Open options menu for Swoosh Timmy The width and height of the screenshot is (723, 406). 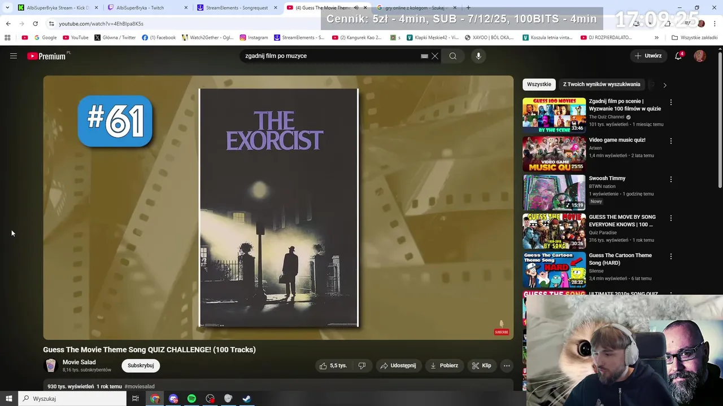click(671, 179)
